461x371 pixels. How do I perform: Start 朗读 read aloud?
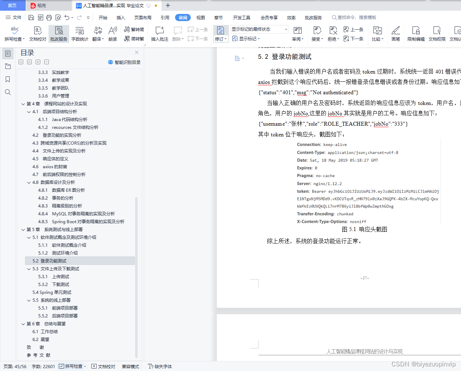click(x=113, y=34)
